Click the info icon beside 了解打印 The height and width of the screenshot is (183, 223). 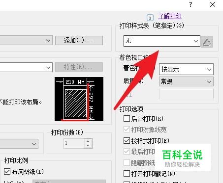tap(150, 17)
